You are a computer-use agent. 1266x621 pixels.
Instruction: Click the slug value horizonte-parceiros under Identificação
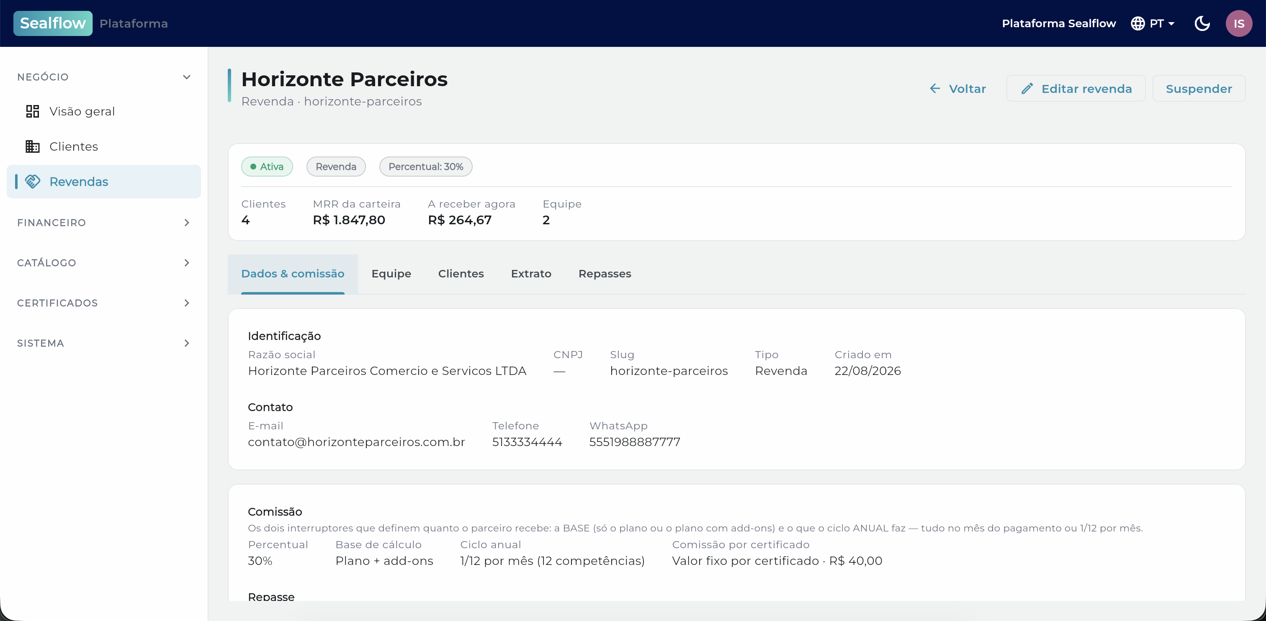click(x=669, y=370)
